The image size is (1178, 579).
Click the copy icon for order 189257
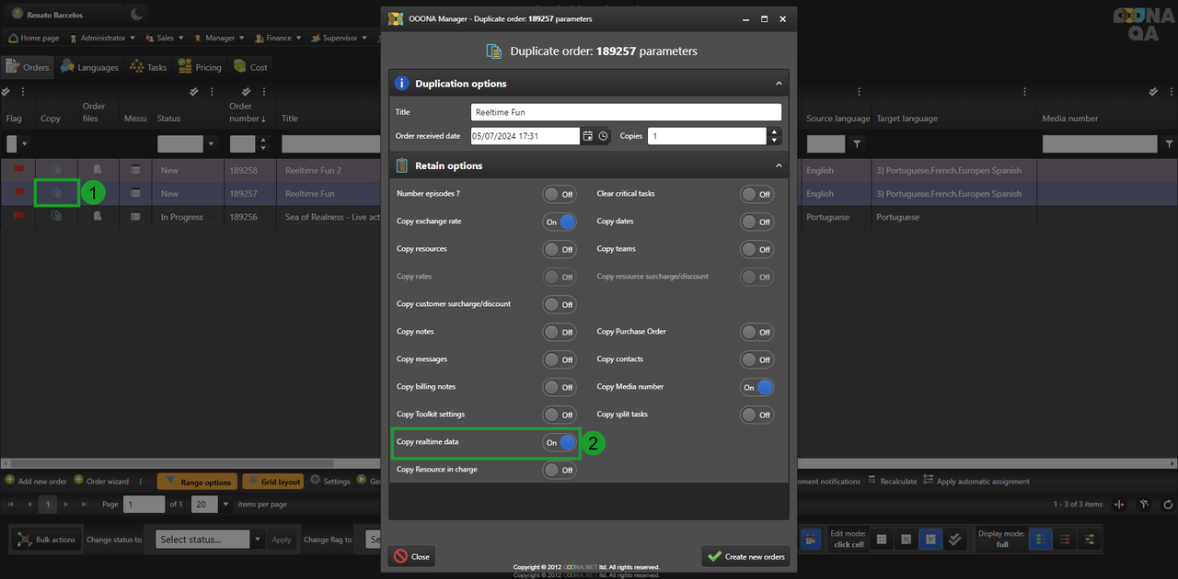click(56, 193)
